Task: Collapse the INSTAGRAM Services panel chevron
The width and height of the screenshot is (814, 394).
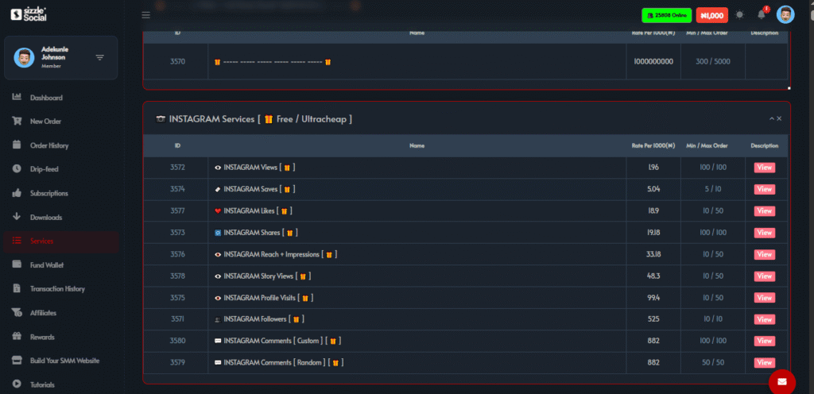Action: tap(771, 118)
